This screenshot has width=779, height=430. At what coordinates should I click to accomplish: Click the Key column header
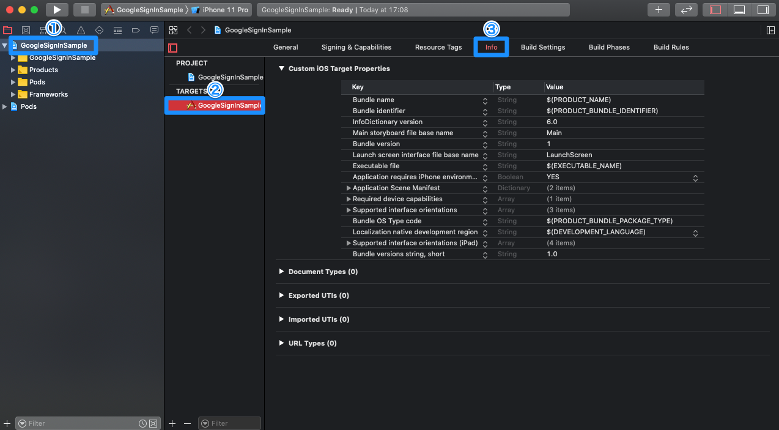tap(417, 87)
